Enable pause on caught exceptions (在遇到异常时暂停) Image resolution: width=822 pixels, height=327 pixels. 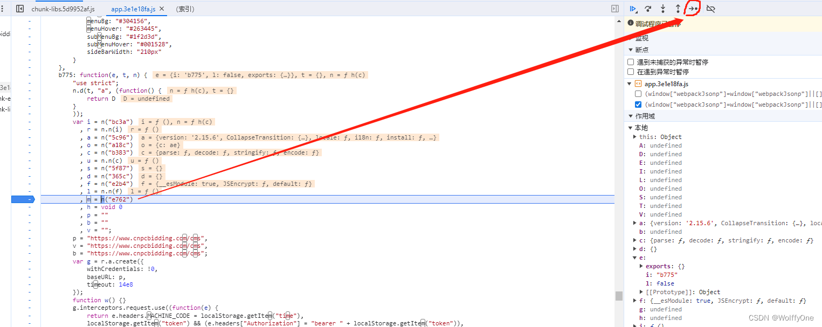click(x=631, y=72)
